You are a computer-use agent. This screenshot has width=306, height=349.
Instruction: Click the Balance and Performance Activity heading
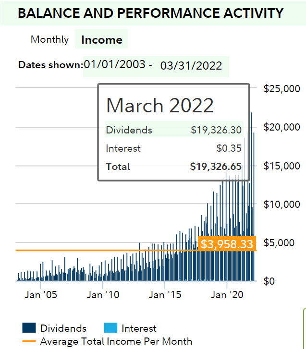150,13
